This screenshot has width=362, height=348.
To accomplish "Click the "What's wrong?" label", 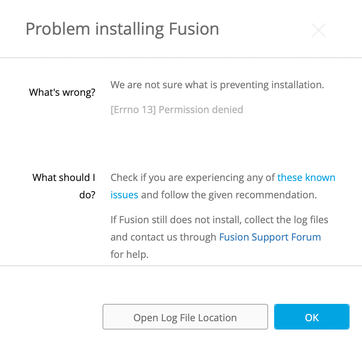I will tap(62, 92).
